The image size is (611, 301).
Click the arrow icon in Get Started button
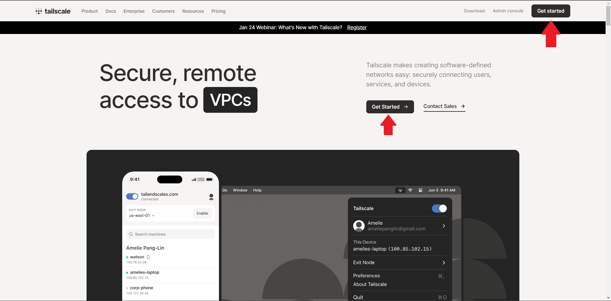[406, 107]
